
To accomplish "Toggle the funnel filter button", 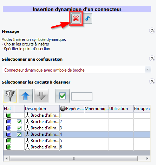I will point(10,96).
